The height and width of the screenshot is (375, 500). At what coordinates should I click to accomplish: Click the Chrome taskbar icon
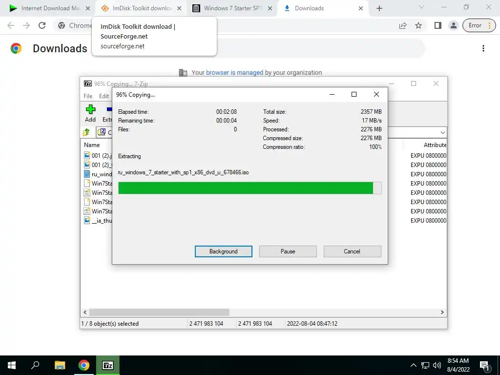[84, 365]
